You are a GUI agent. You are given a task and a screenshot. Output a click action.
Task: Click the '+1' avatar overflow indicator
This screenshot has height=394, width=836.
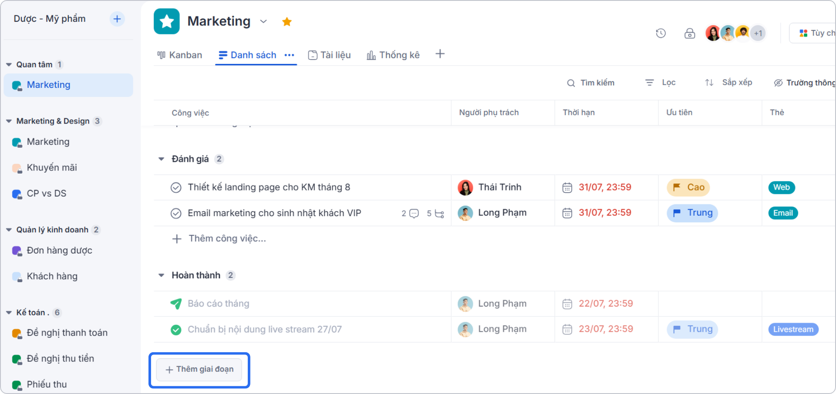pos(758,33)
